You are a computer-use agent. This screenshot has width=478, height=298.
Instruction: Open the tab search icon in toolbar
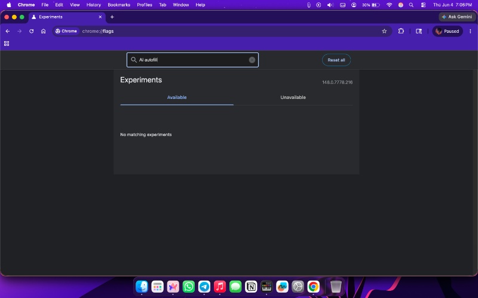point(419,31)
